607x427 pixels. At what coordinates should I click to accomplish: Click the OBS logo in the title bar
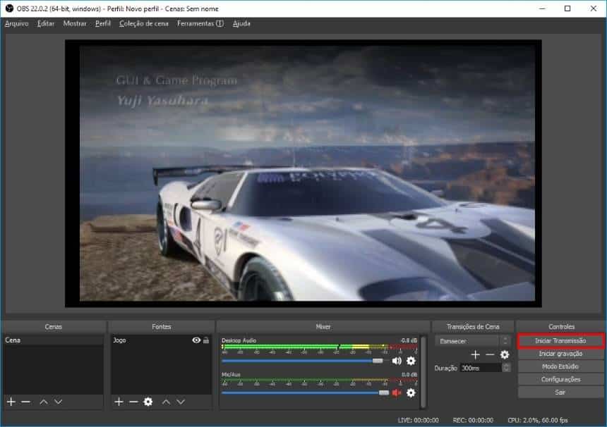pos(9,8)
